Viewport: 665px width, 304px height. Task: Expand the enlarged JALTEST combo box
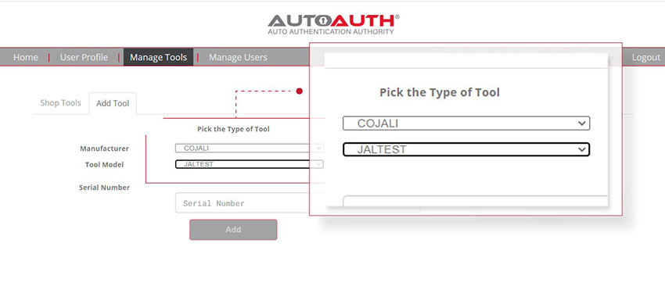[466, 149]
